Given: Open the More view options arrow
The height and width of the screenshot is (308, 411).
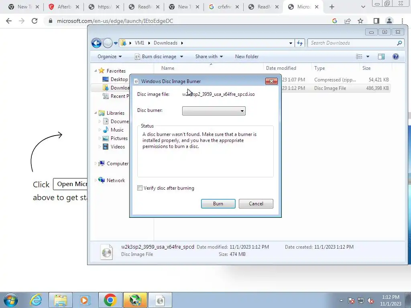Looking at the screenshot, I should coord(368,57).
